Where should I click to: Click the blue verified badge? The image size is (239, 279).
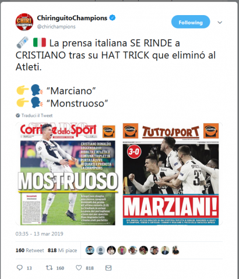tap(113, 17)
